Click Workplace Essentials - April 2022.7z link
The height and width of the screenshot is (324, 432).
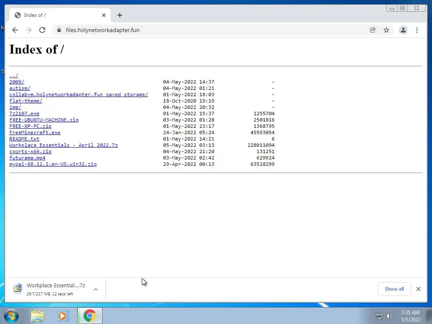(64, 145)
